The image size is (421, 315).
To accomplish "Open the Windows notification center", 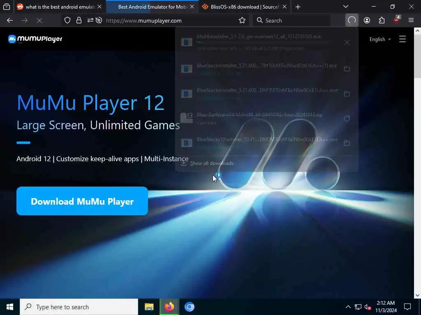I will point(407,307).
